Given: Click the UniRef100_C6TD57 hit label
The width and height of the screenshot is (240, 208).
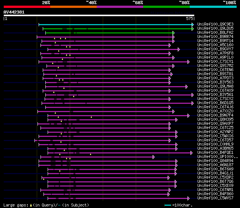Looking at the screenshot, I should tap(215, 140).
